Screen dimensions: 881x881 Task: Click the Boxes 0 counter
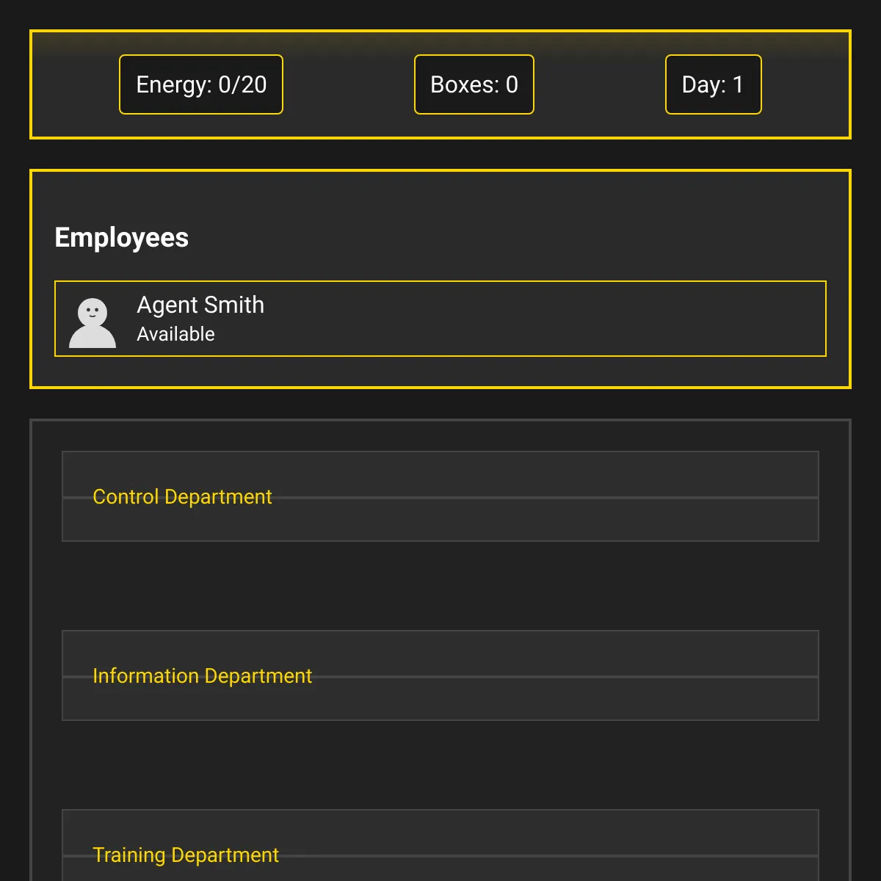coord(474,84)
